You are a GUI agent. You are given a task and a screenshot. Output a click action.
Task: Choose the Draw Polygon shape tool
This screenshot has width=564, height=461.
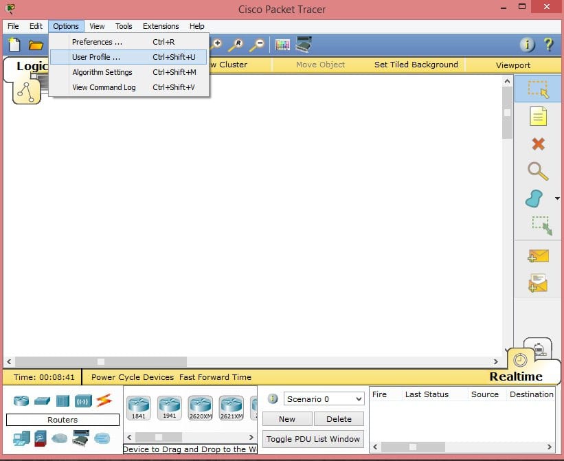(534, 199)
